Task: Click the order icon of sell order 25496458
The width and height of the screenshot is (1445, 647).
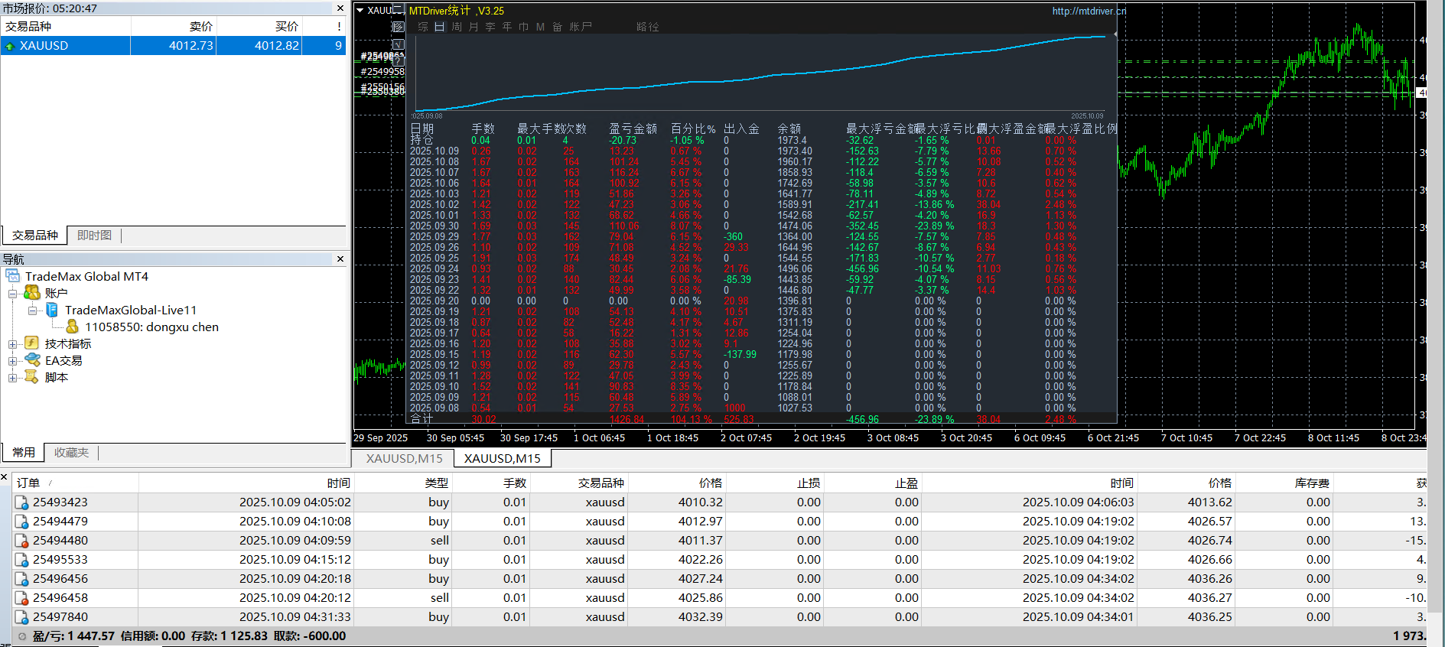Action: click(22, 598)
